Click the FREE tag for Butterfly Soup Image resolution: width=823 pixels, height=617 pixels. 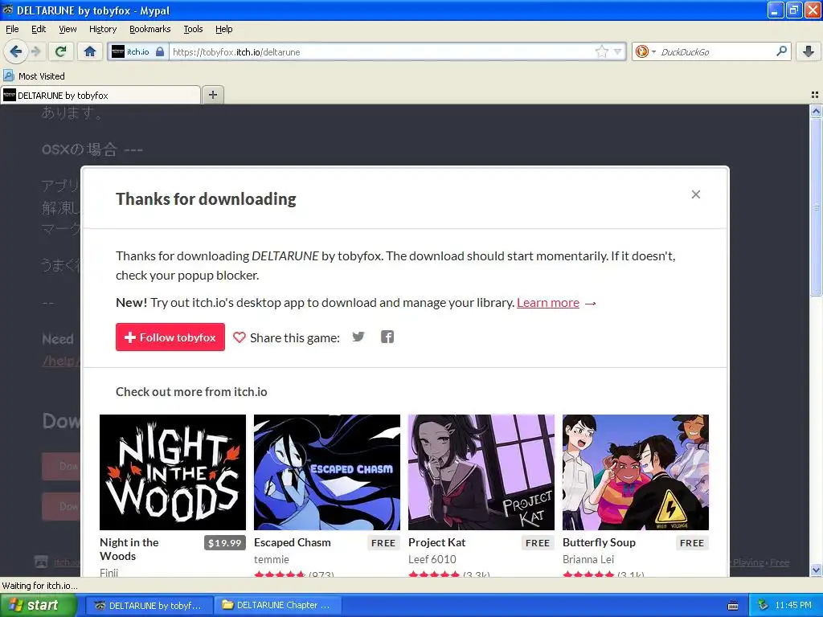[x=692, y=543]
